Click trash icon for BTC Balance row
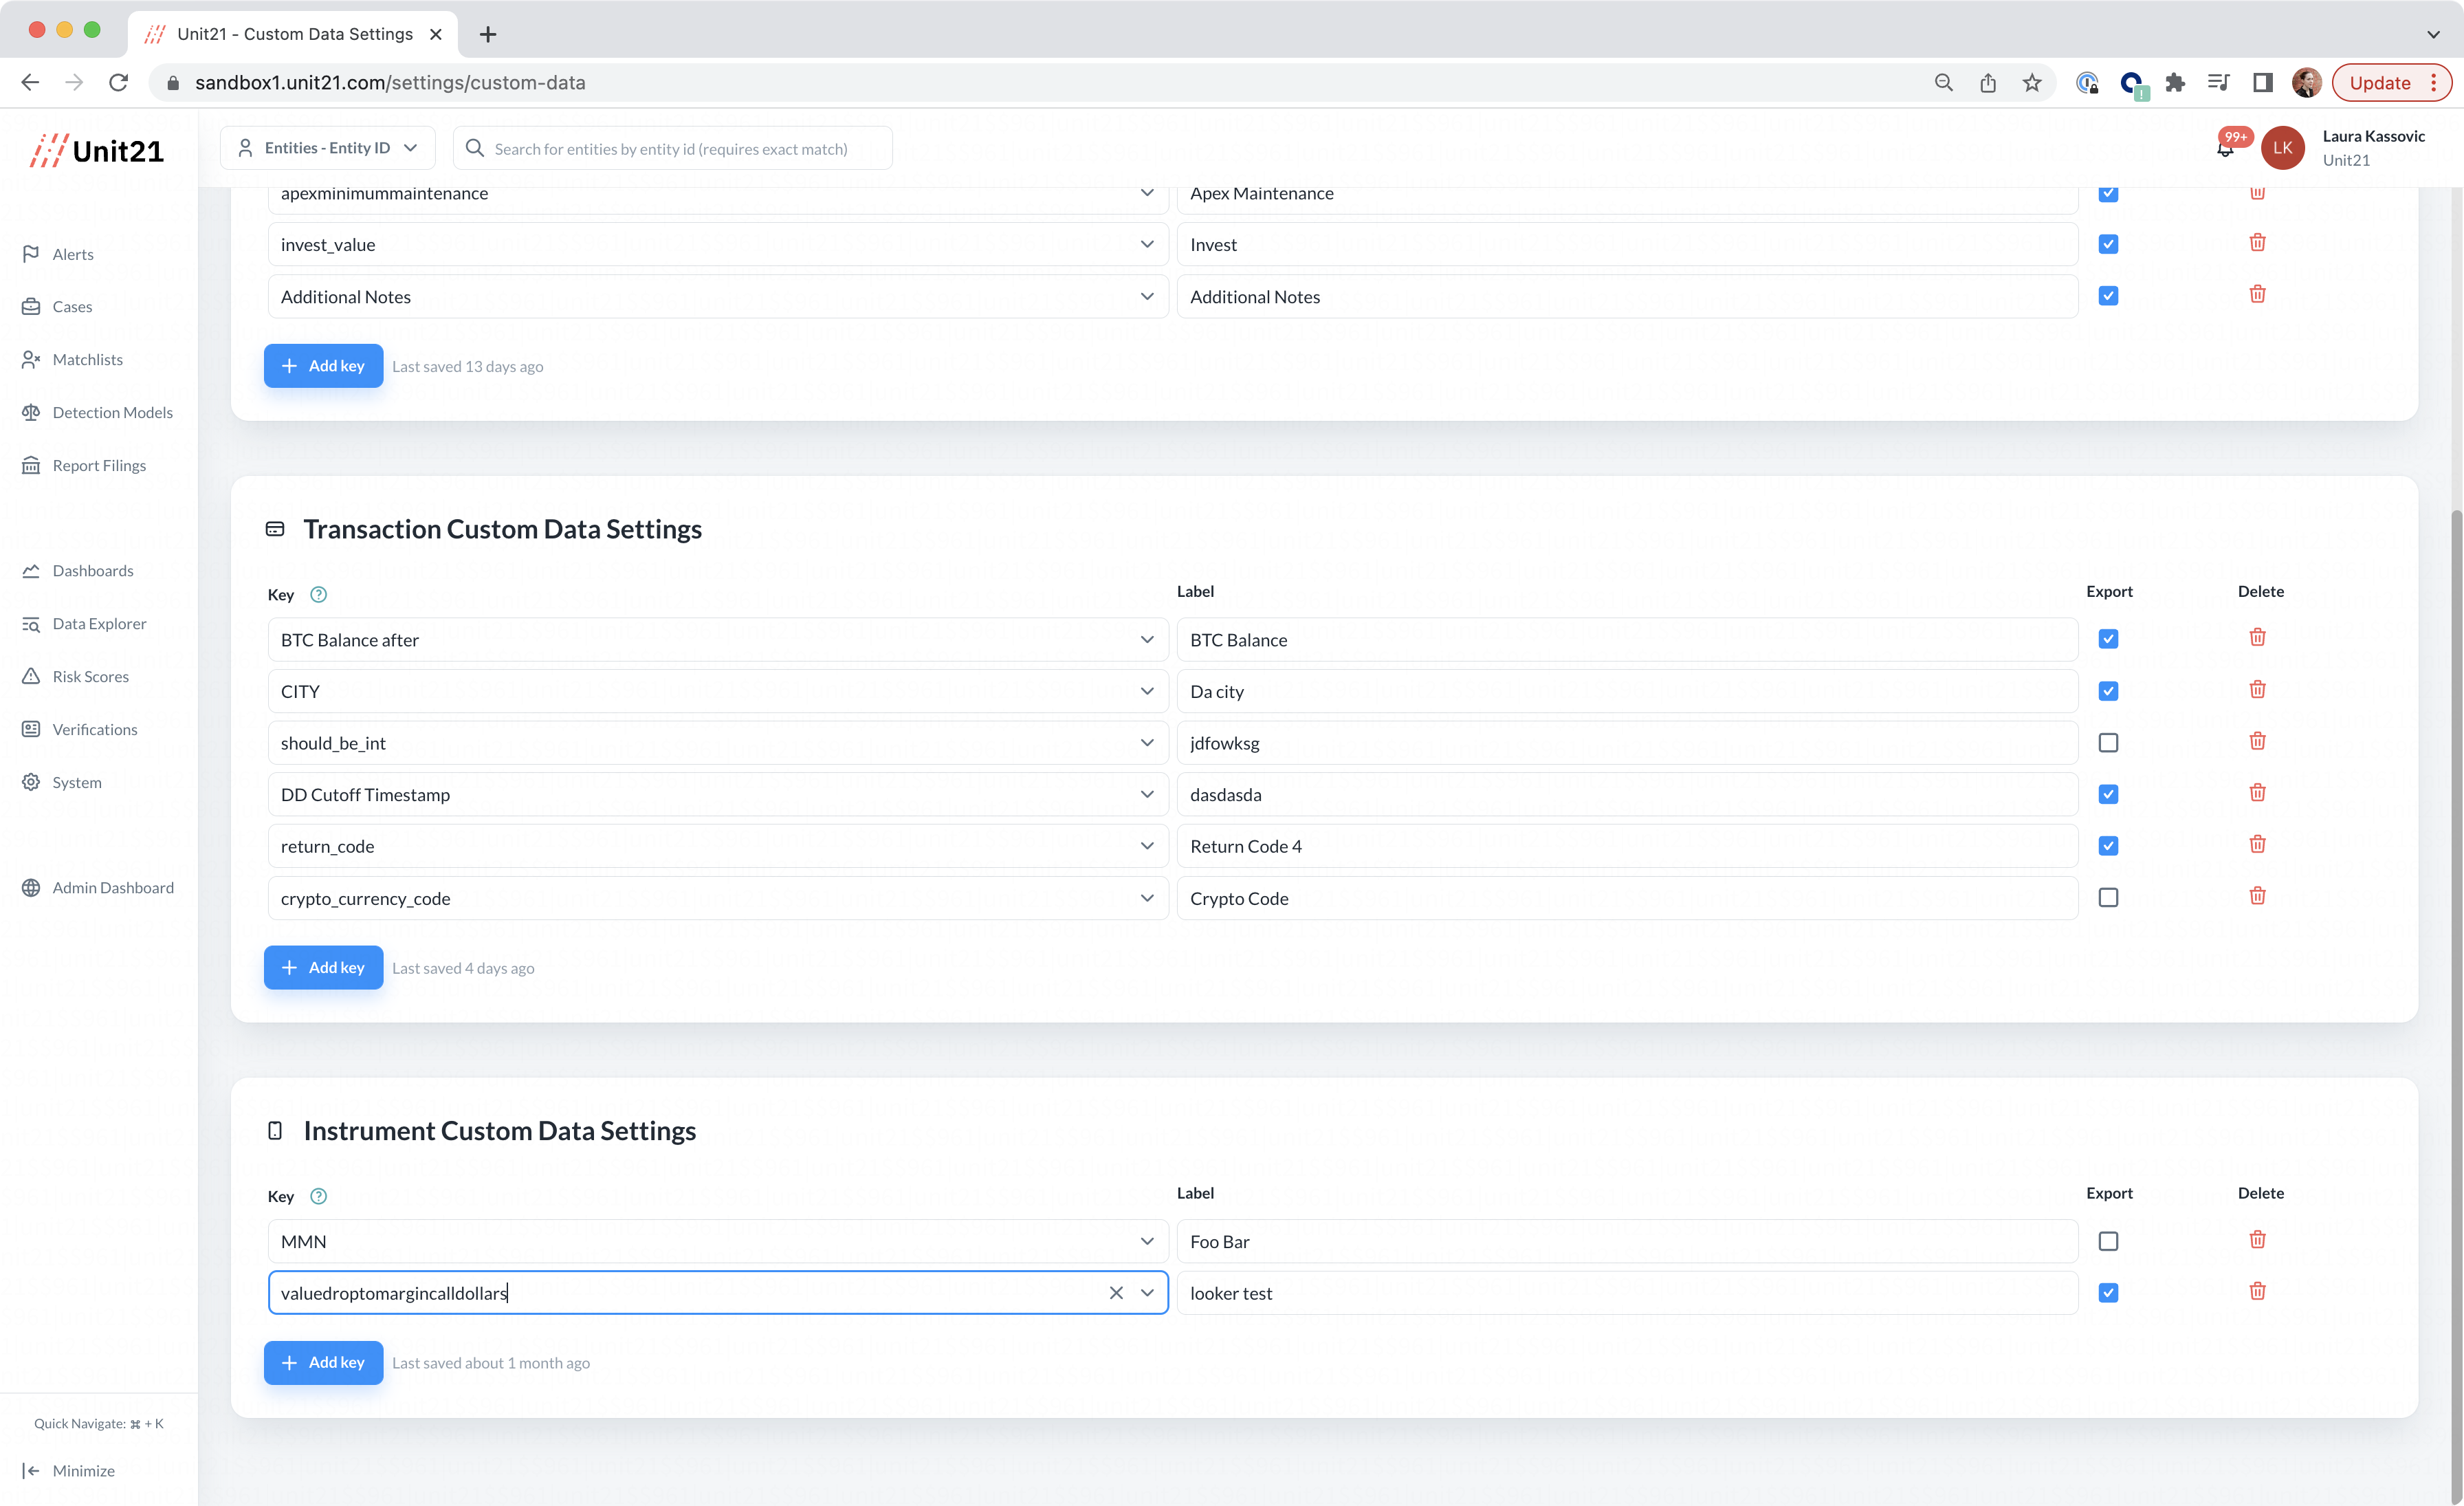Viewport: 2464px width, 1506px height. coord(2257,638)
